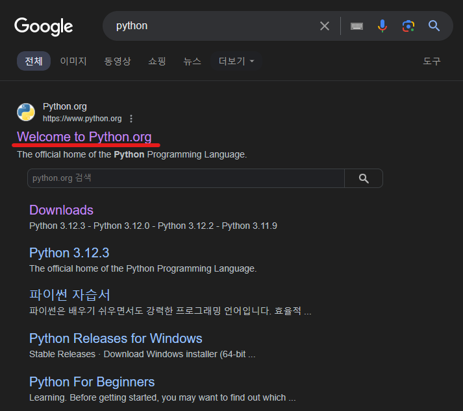Click magnifier button of python.org site search
This screenshot has height=411, width=463.
[x=364, y=178]
